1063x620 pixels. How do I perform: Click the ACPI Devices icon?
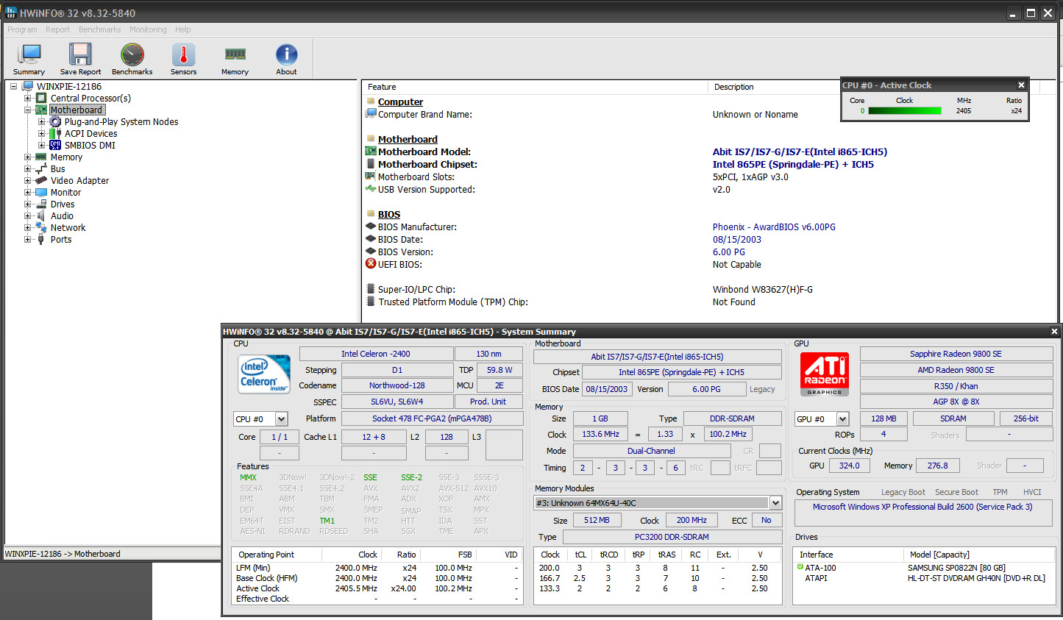55,133
